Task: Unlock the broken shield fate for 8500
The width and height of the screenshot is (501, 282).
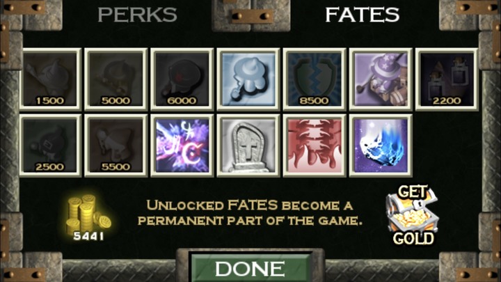Action: [x=315, y=79]
